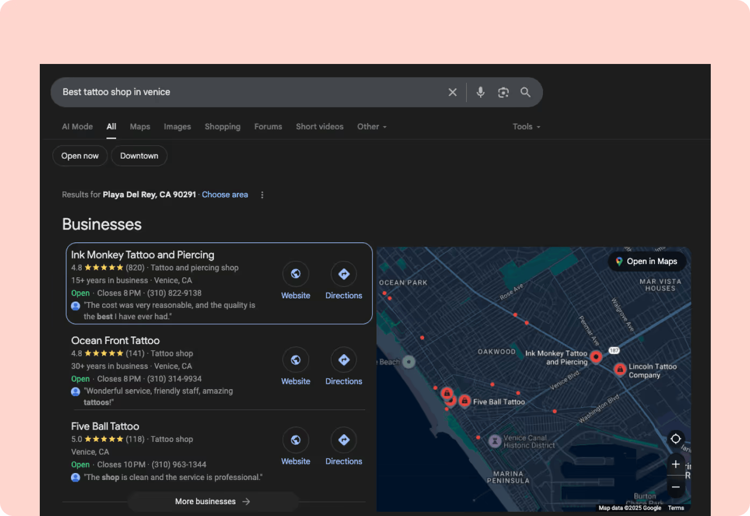The height and width of the screenshot is (516, 750).
Task: Click the microphone icon for voice search
Action: 480,92
